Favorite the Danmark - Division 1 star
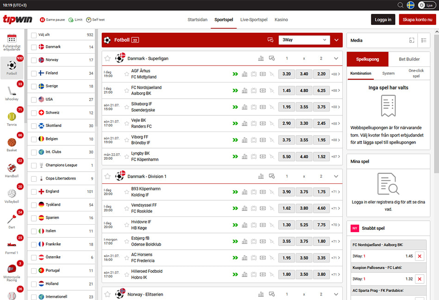Viewport: 439px width, 300px height. click(108, 176)
